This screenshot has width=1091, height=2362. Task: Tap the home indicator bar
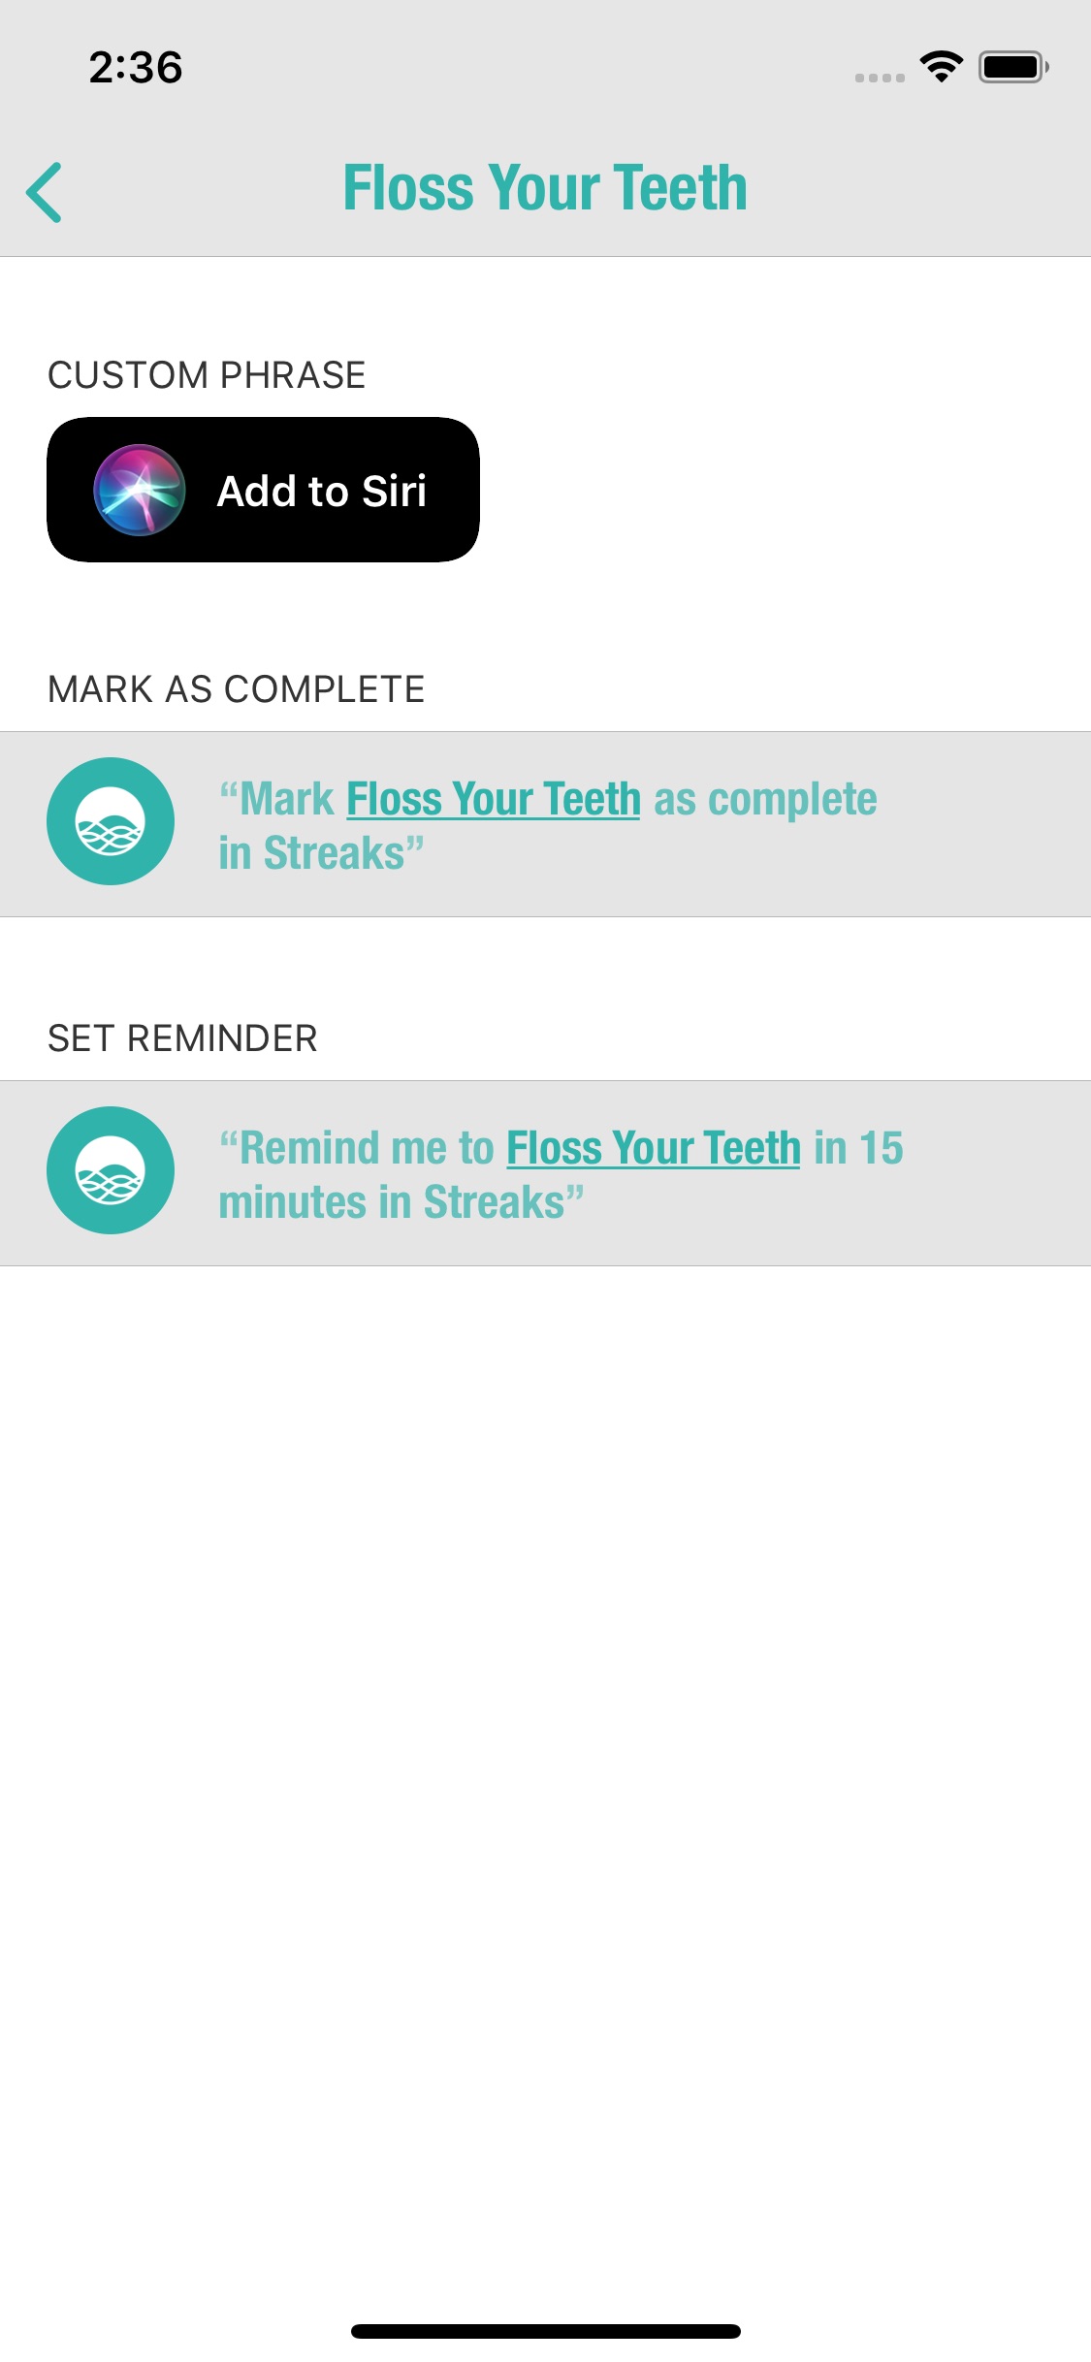546,2331
